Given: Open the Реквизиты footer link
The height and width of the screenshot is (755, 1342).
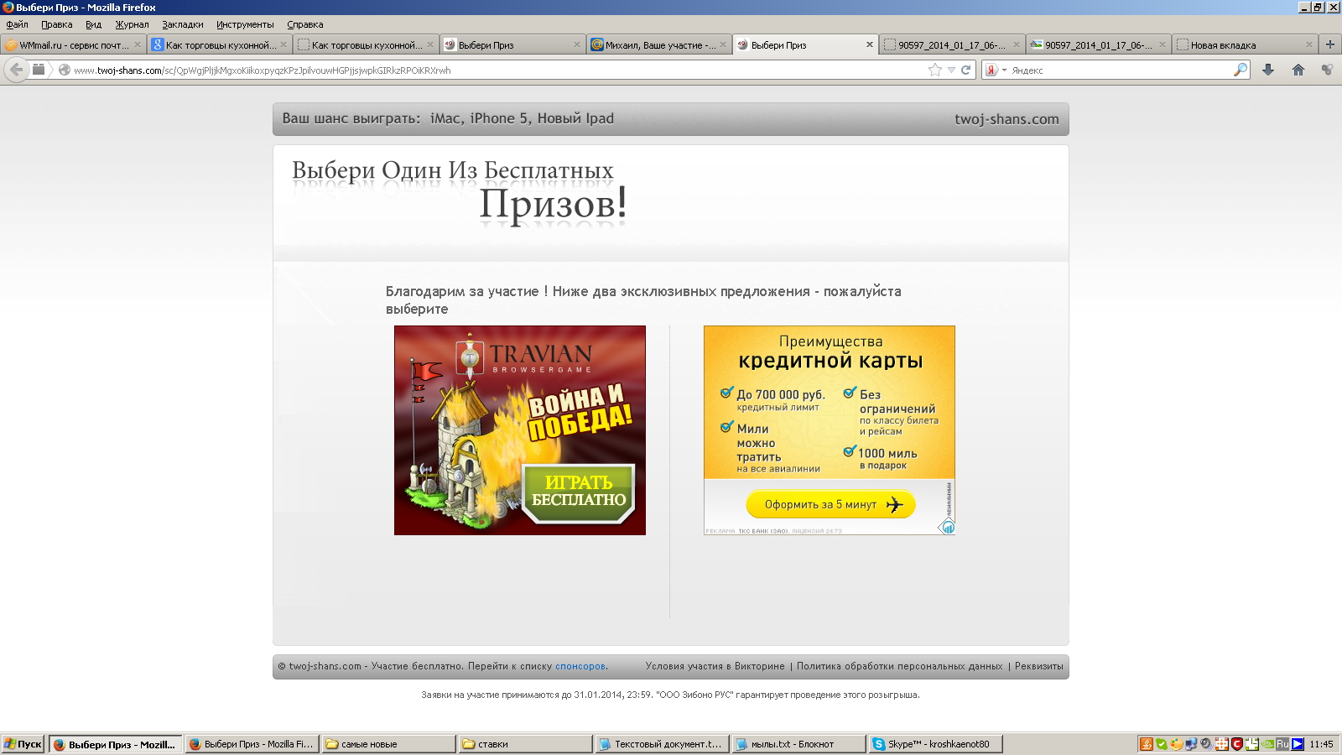Looking at the screenshot, I should pyautogui.click(x=1039, y=666).
